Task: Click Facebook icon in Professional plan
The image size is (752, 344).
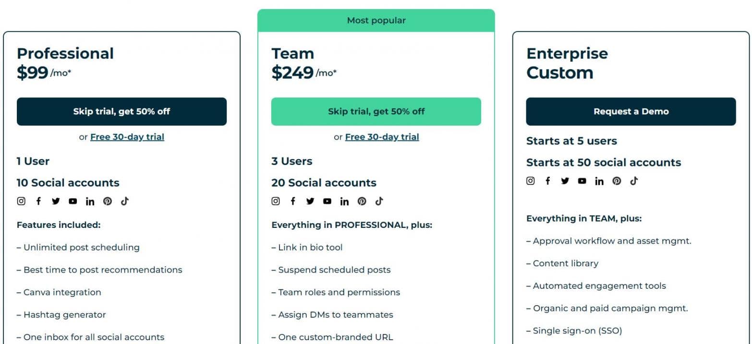Action: coord(38,202)
